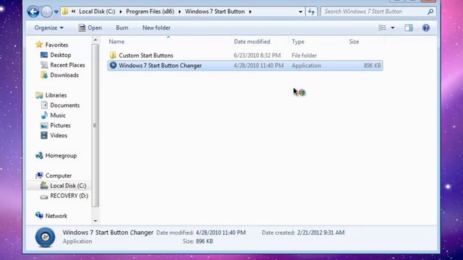463x260 pixels.
Task: Toggle the preview pane button
Action: [x=409, y=27]
